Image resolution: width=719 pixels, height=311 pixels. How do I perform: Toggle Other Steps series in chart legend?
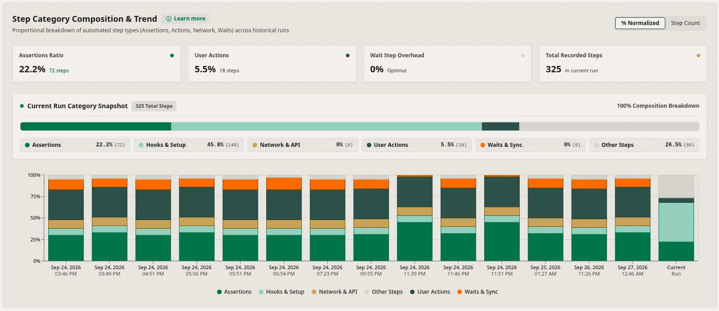(x=384, y=292)
